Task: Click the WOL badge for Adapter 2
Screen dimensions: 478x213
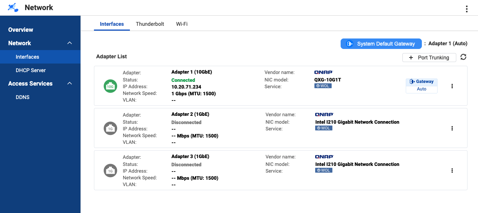Action: point(324,128)
